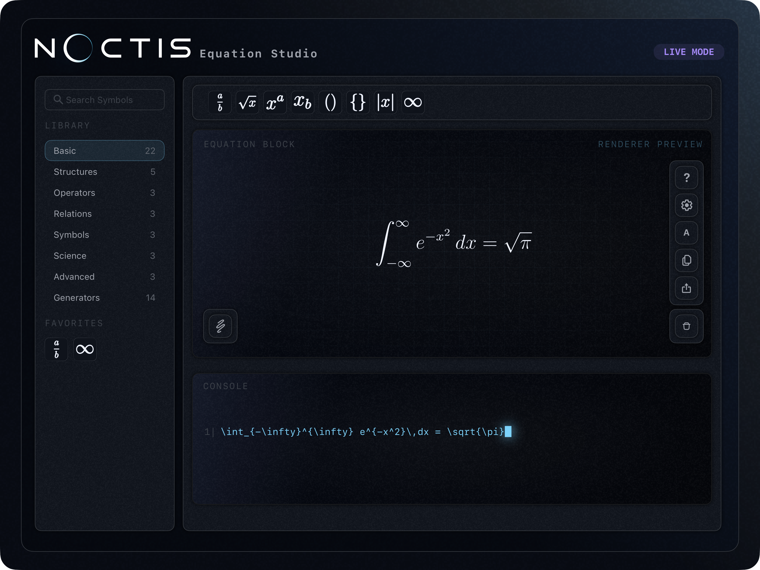Click the FAVORITES heading
760x570 pixels.
74,323
